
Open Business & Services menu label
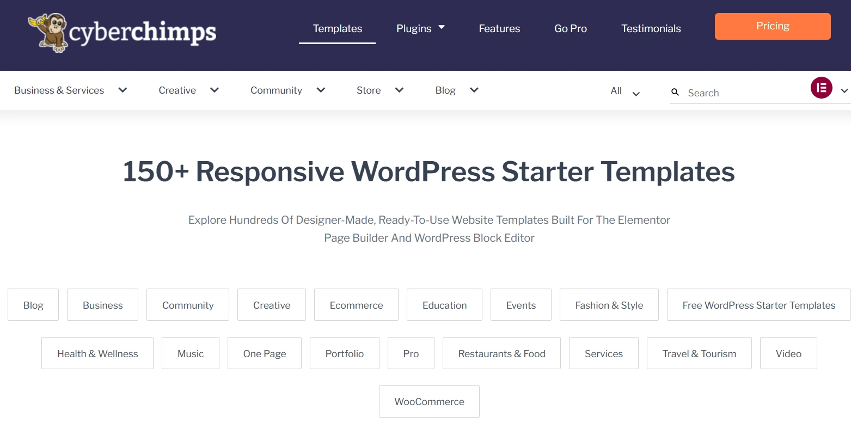coord(59,90)
